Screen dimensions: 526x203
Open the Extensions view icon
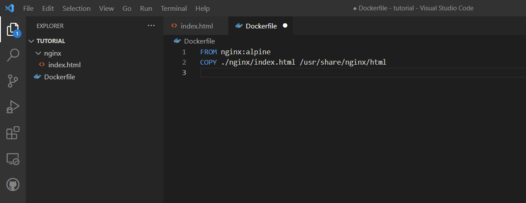click(13, 133)
